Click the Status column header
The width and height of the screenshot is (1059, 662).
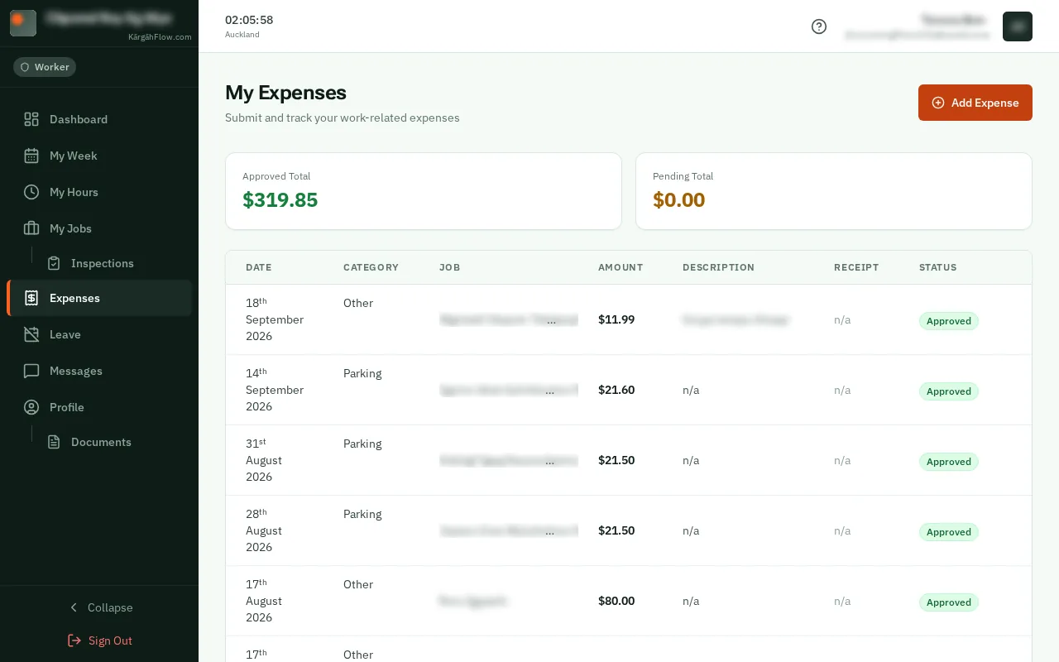click(x=937, y=267)
